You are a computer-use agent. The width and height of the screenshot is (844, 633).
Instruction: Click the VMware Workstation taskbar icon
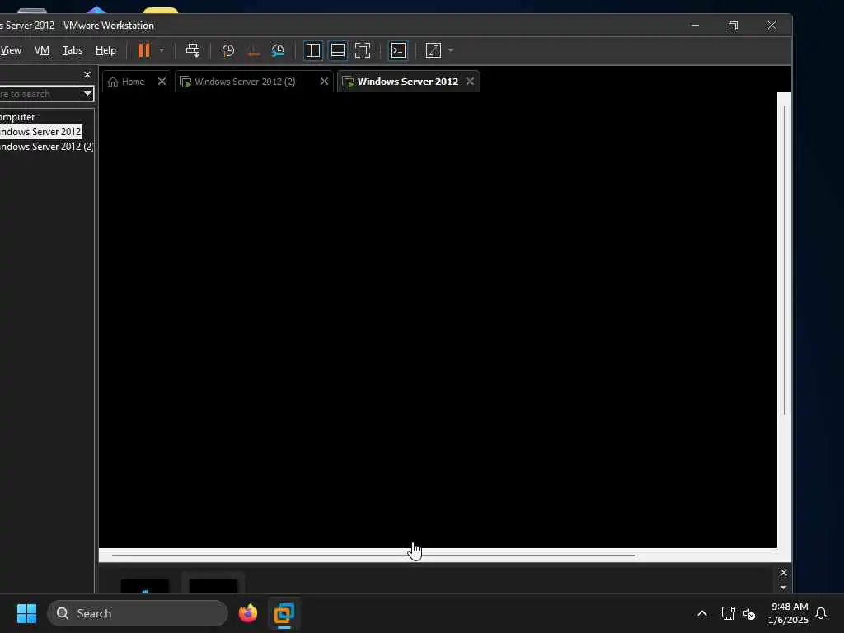pos(284,613)
